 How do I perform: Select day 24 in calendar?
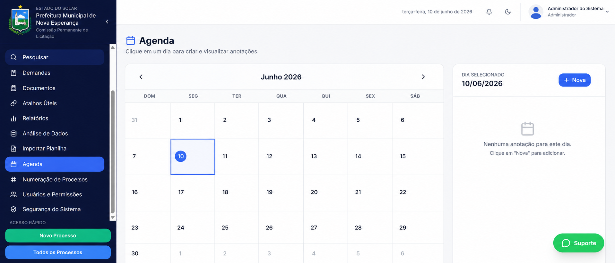(193, 227)
